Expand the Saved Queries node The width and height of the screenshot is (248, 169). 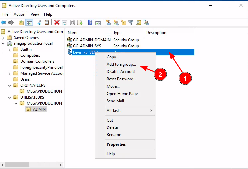3,38
